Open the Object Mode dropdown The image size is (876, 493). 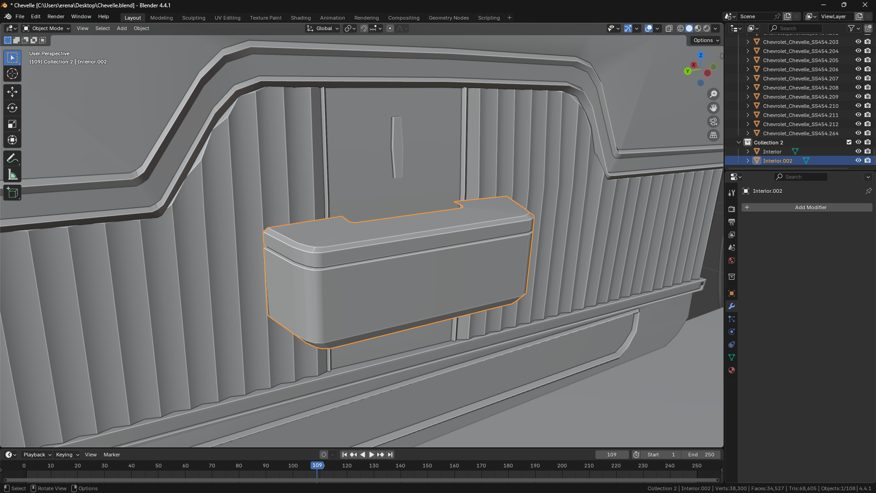(46, 28)
